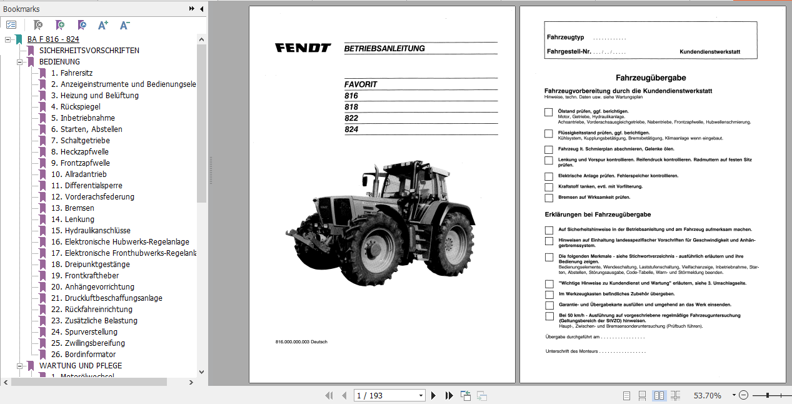Viewport: 792px width, 404px height.
Task: Go to next page arrow
Action: click(434, 395)
